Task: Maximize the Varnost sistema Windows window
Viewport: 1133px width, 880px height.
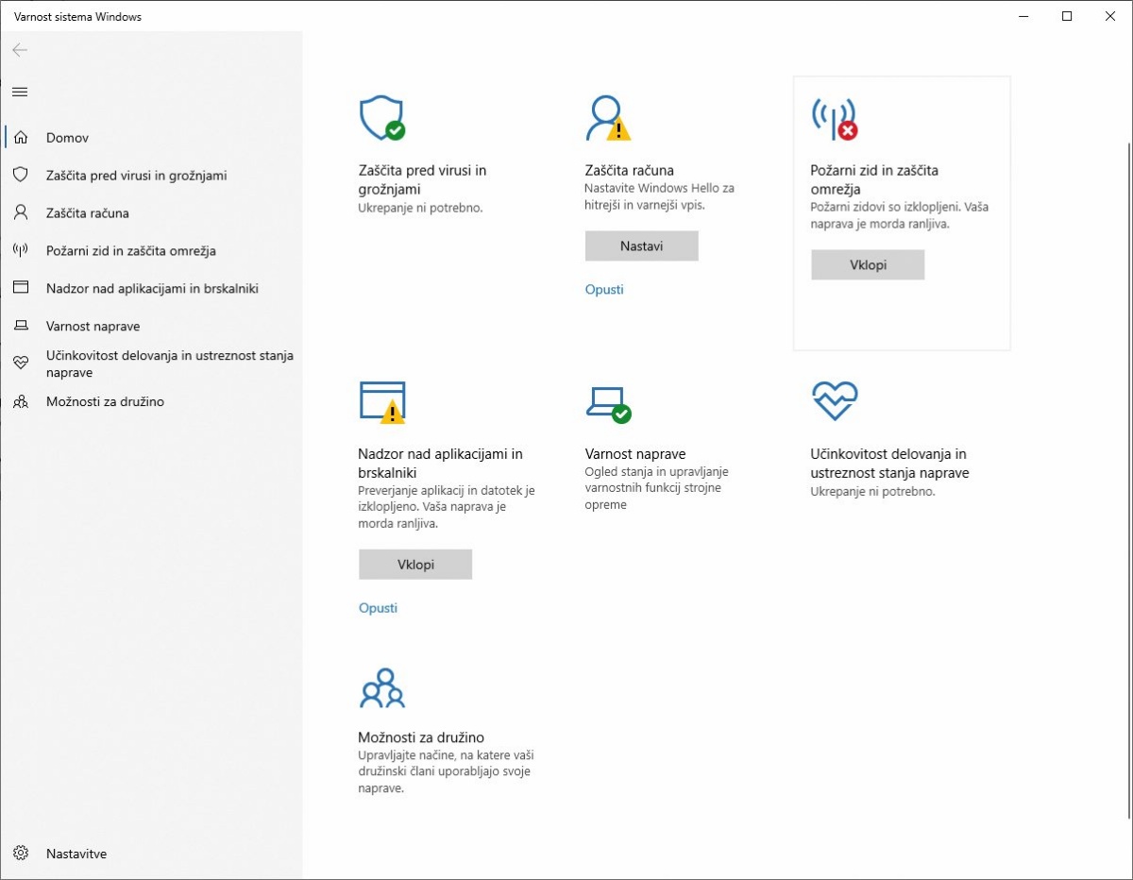Action: click(1067, 16)
